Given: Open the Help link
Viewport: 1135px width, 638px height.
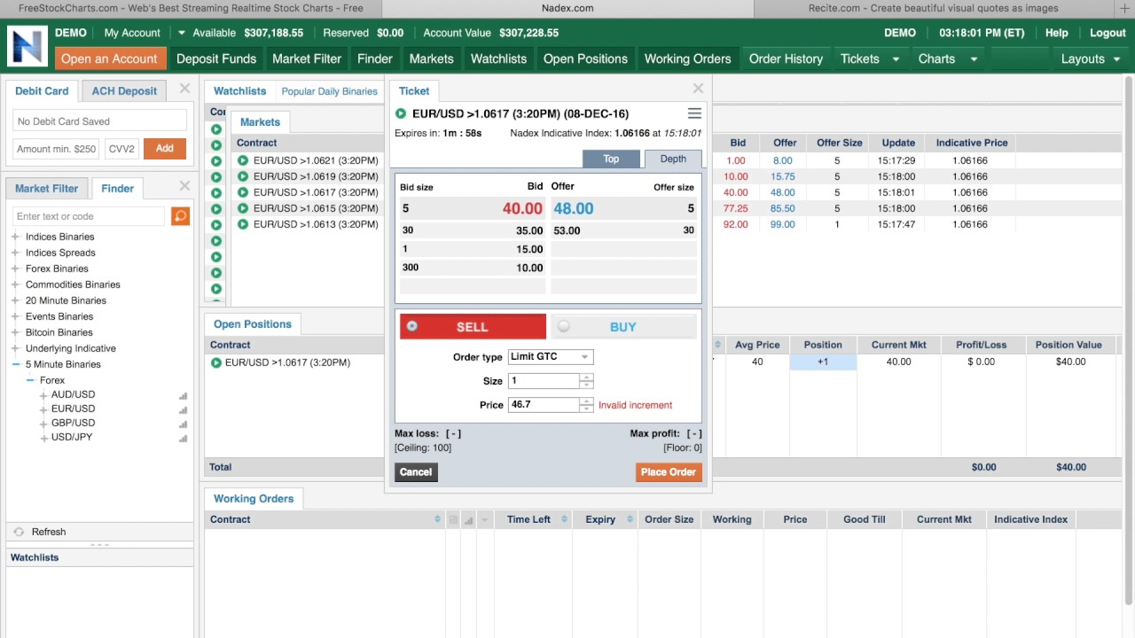Looking at the screenshot, I should click(1057, 33).
